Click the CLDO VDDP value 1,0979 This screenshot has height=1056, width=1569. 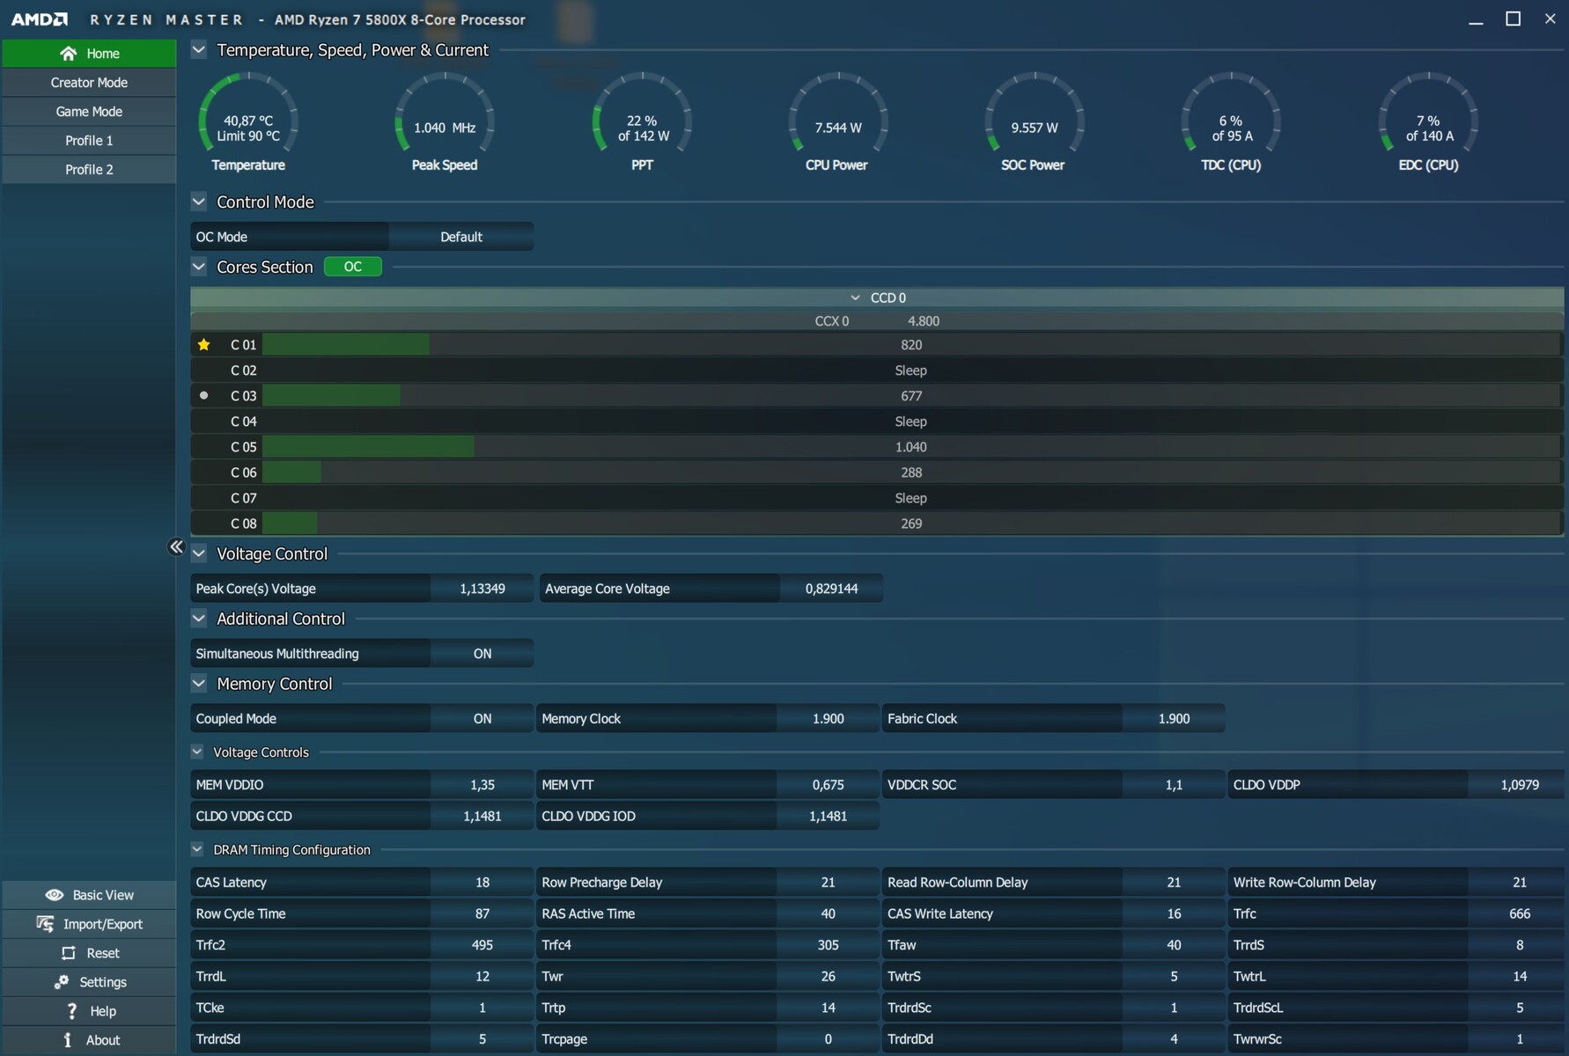[x=1520, y=785]
